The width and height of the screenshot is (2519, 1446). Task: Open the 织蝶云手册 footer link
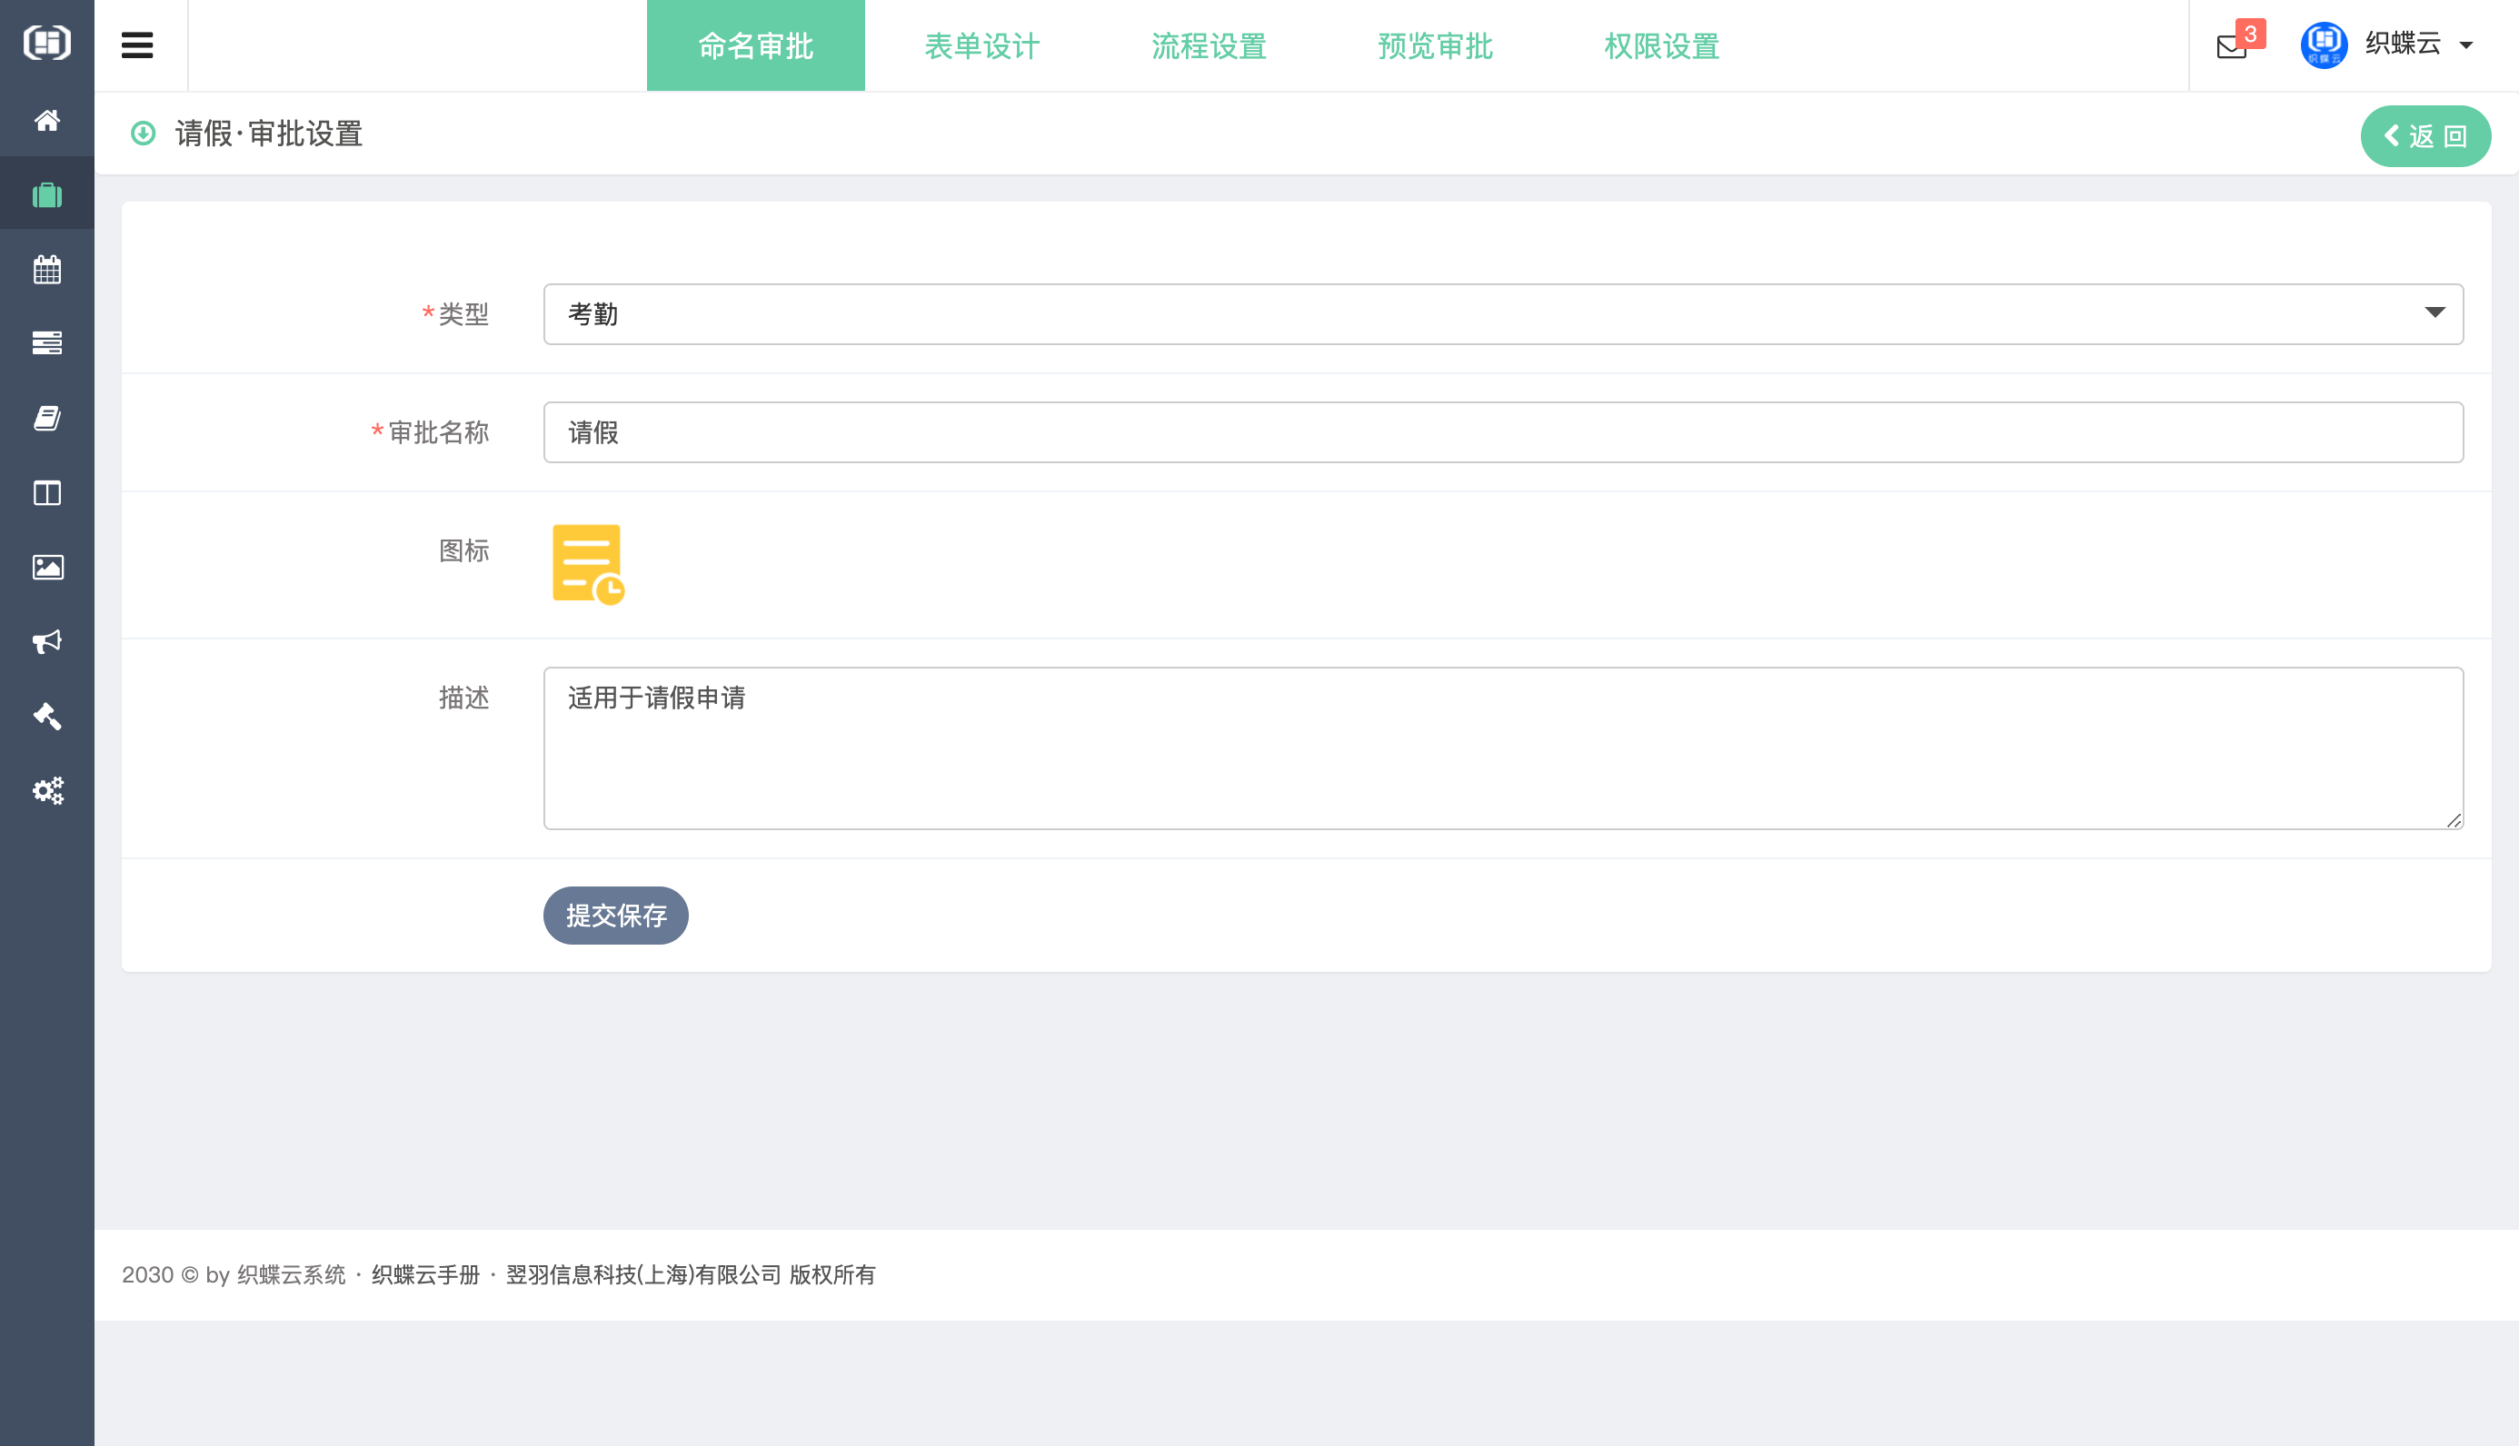(x=425, y=1274)
